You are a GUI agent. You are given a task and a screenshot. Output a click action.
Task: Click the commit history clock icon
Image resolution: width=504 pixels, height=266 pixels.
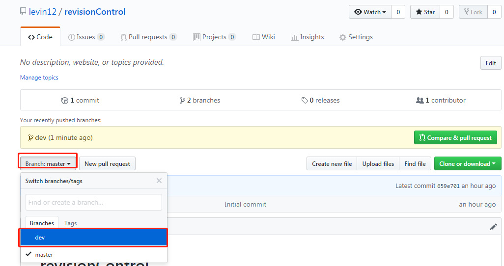(x=65, y=101)
